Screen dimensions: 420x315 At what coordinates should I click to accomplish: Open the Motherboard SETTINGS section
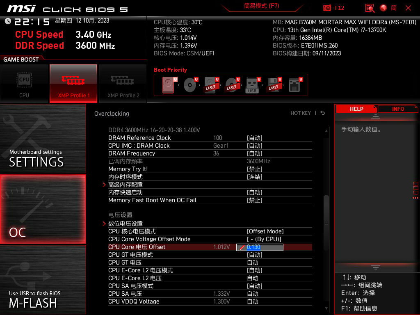pos(43,139)
